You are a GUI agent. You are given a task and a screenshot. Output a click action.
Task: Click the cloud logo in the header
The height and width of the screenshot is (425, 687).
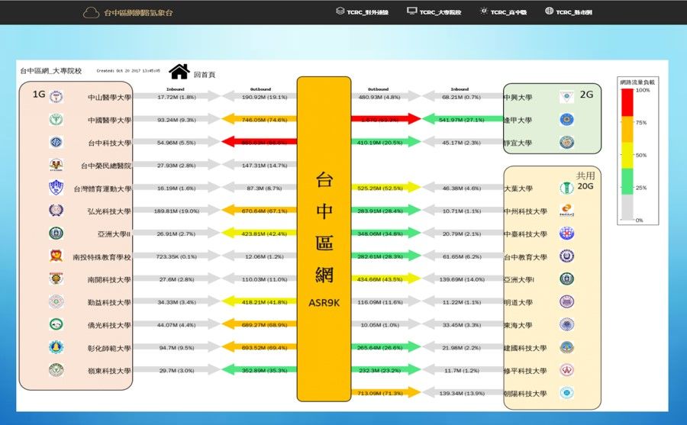point(91,13)
